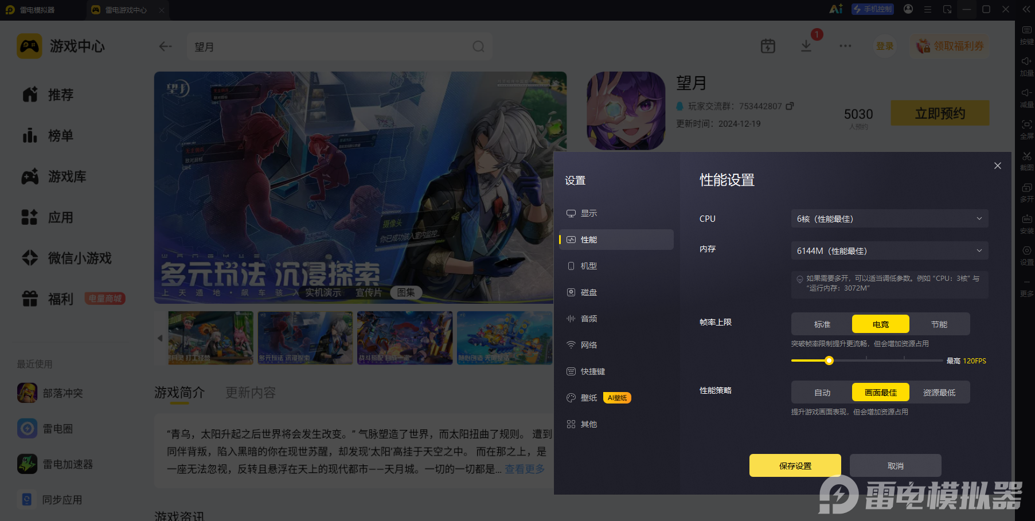Screen dimensions: 1035x521
Task: Click 取消 to discard settings changes
Action: [896, 465]
